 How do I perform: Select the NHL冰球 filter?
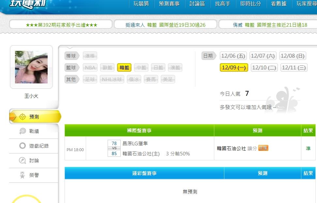tap(112, 79)
